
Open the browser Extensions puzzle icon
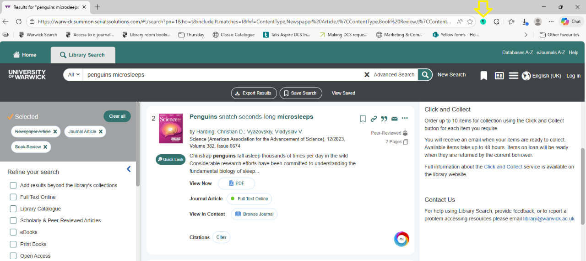pos(496,21)
